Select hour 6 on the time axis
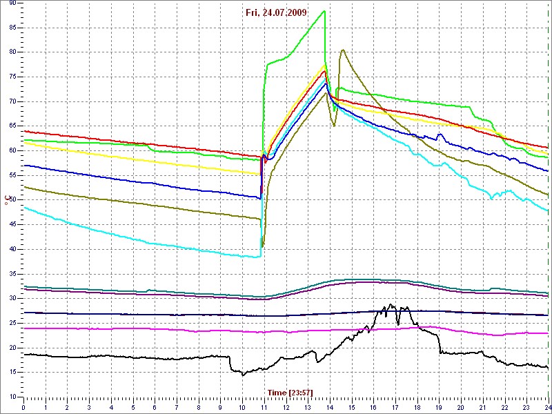 [x=155, y=408]
